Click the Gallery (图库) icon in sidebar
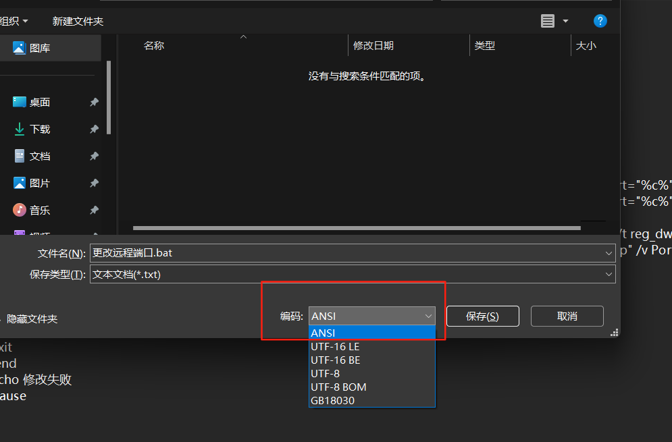This screenshot has width=672, height=442. (19, 48)
